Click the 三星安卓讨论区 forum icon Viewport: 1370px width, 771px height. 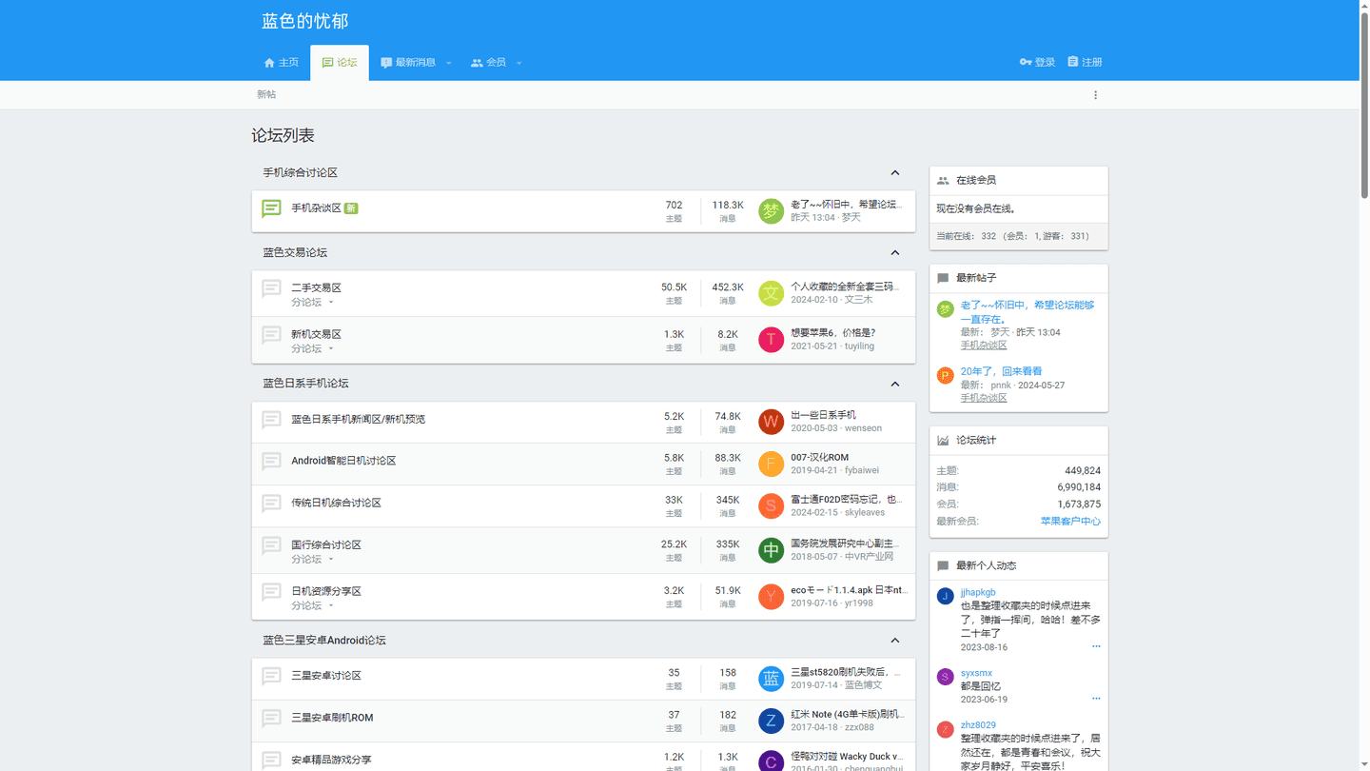pyautogui.click(x=271, y=676)
